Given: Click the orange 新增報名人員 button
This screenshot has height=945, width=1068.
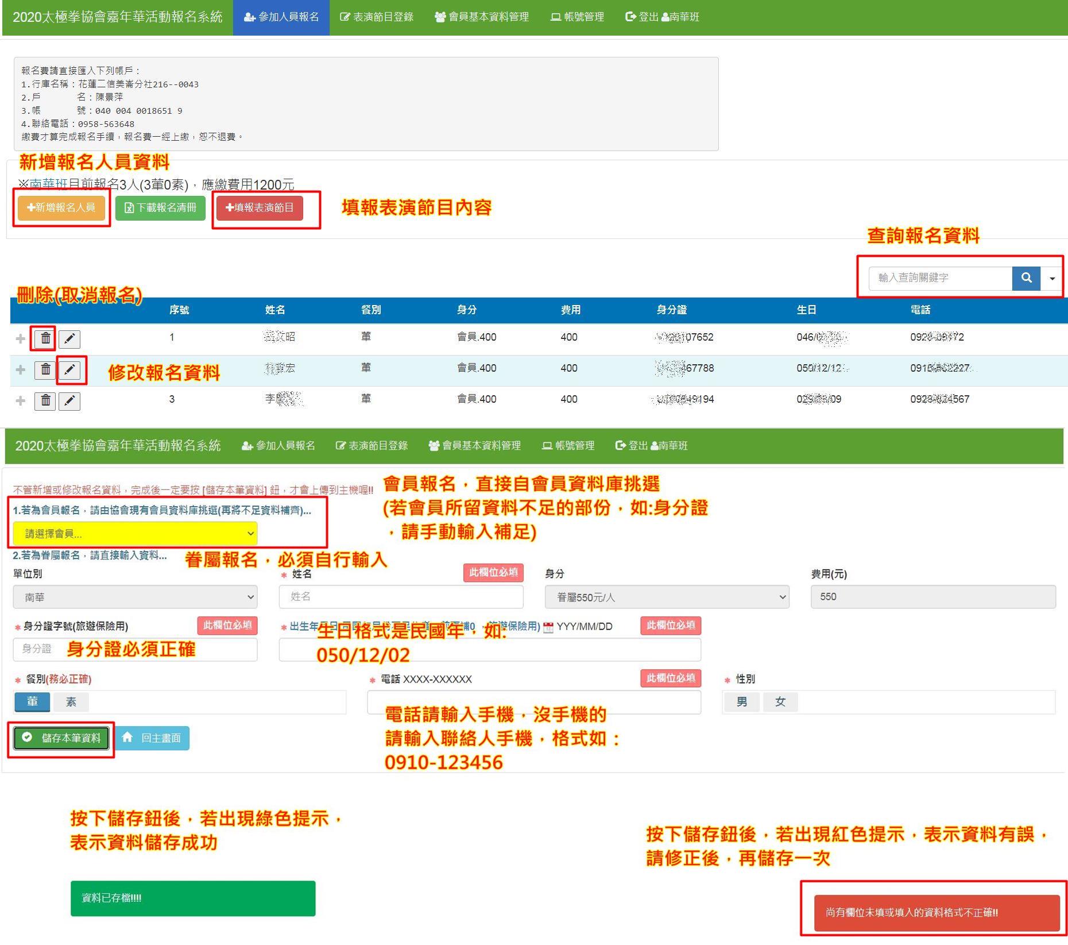Looking at the screenshot, I should click(x=61, y=208).
